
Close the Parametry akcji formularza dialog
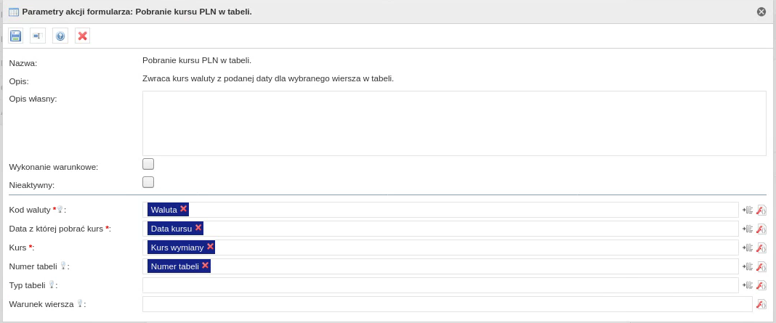point(761,12)
